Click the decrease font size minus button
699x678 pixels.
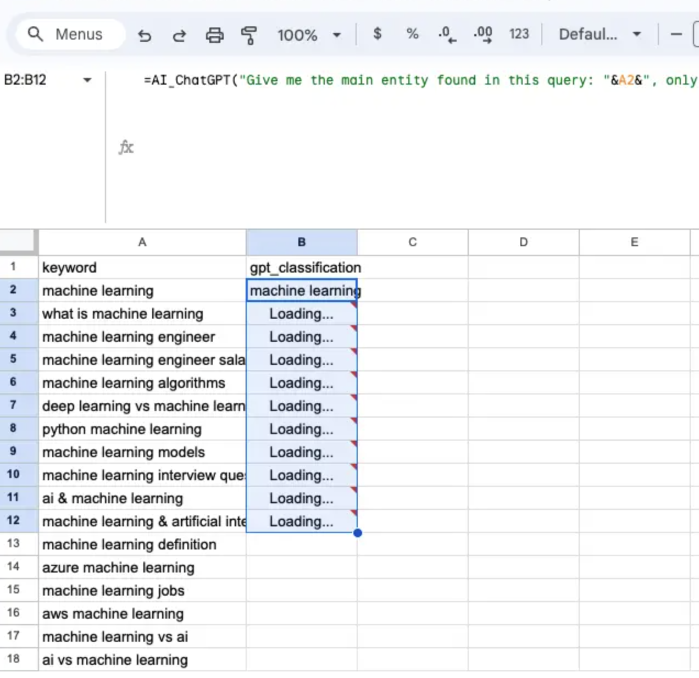point(676,34)
